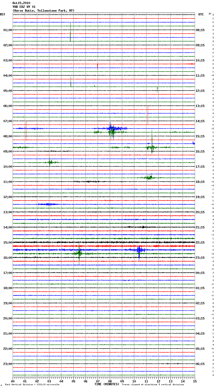The image size is (215, 388).
Task: Click the '12:15' UTC time label
Action: [200, 91]
